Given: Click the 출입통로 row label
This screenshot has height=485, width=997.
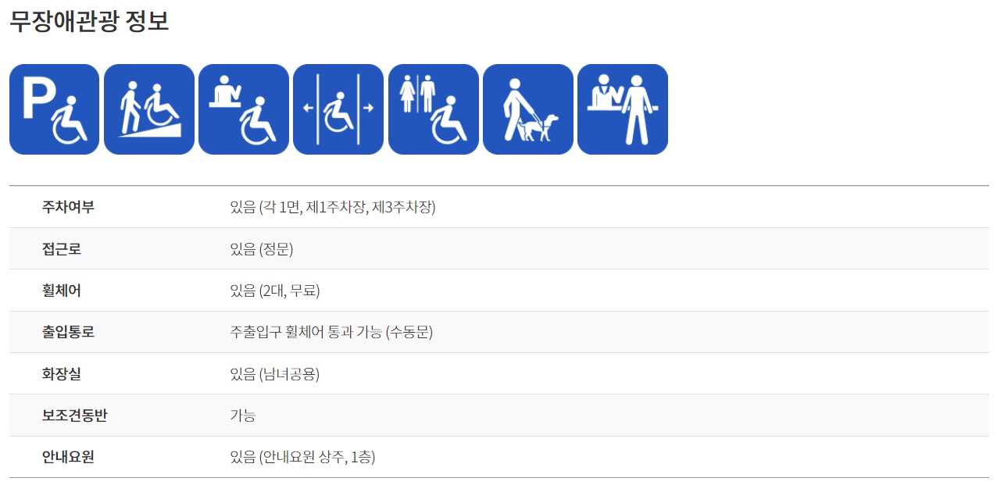Looking at the screenshot, I should tap(69, 332).
